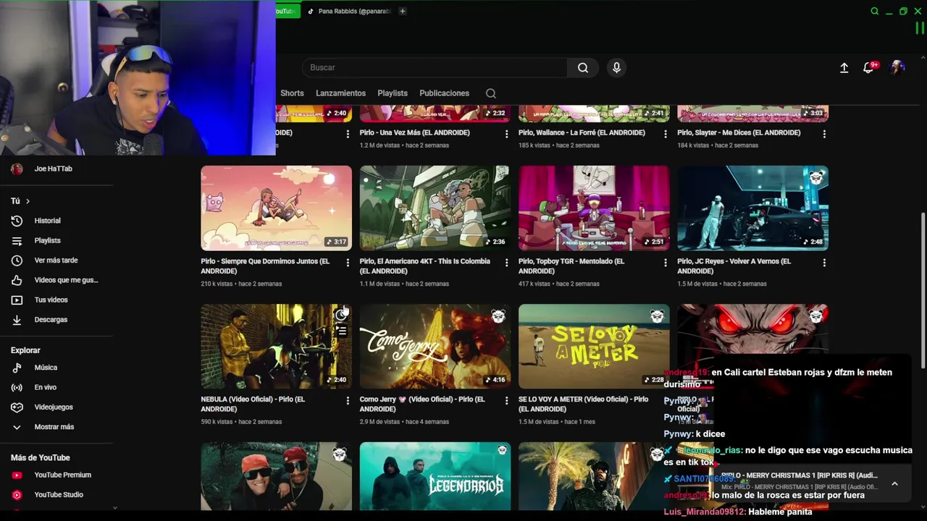Viewport: 927px width, 521px height.
Task: Click the channel search magnifier icon
Action: pyautogui.click(x=491, y=93)
